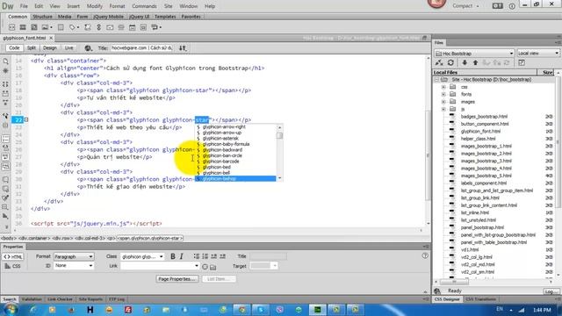Toggle italic in Properties panel
The image size is (562, 316).
(x=182, y=256)
